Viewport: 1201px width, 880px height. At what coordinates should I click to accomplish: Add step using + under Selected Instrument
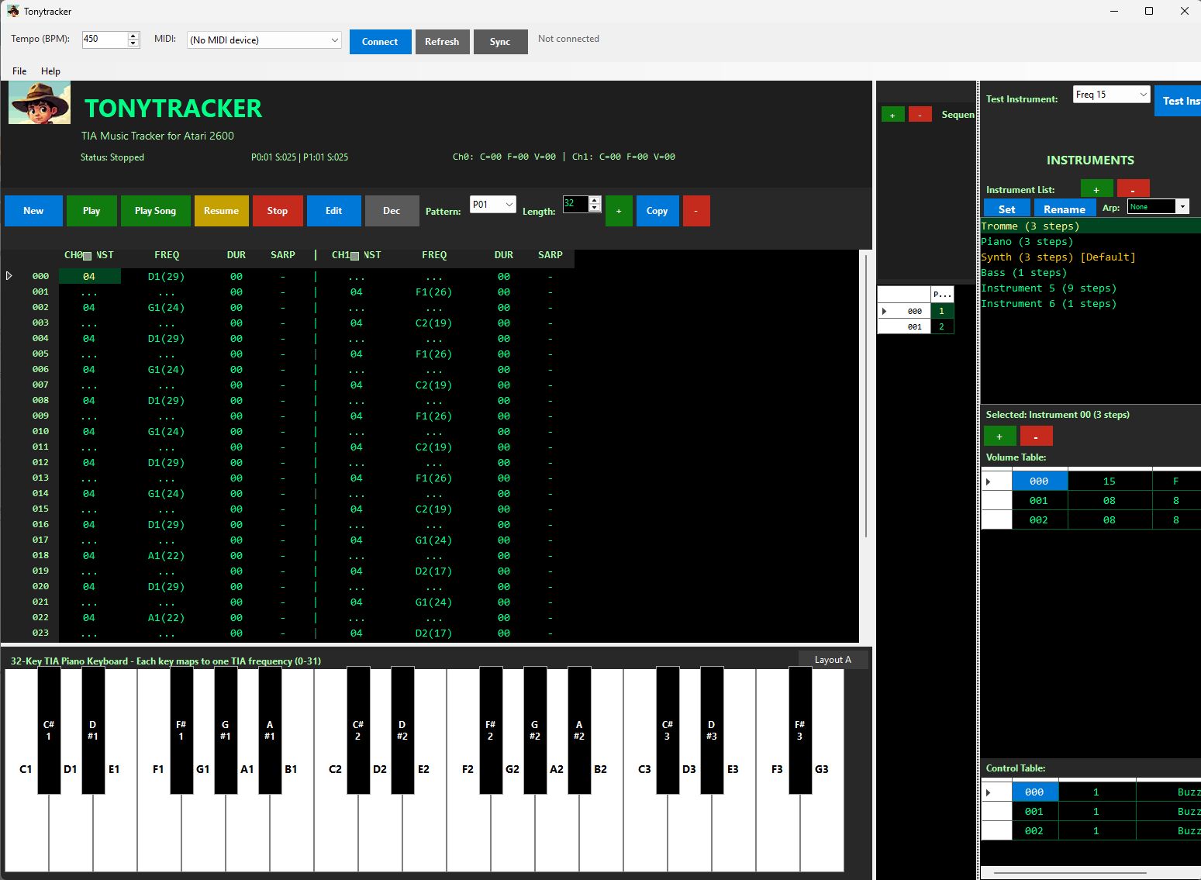pos(999,437)
